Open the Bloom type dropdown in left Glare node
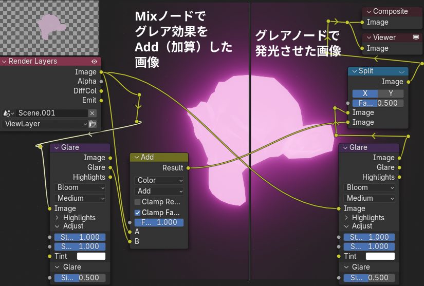This screenshot has width=424, height=286. pyautogui.click(x=80, y=187)
